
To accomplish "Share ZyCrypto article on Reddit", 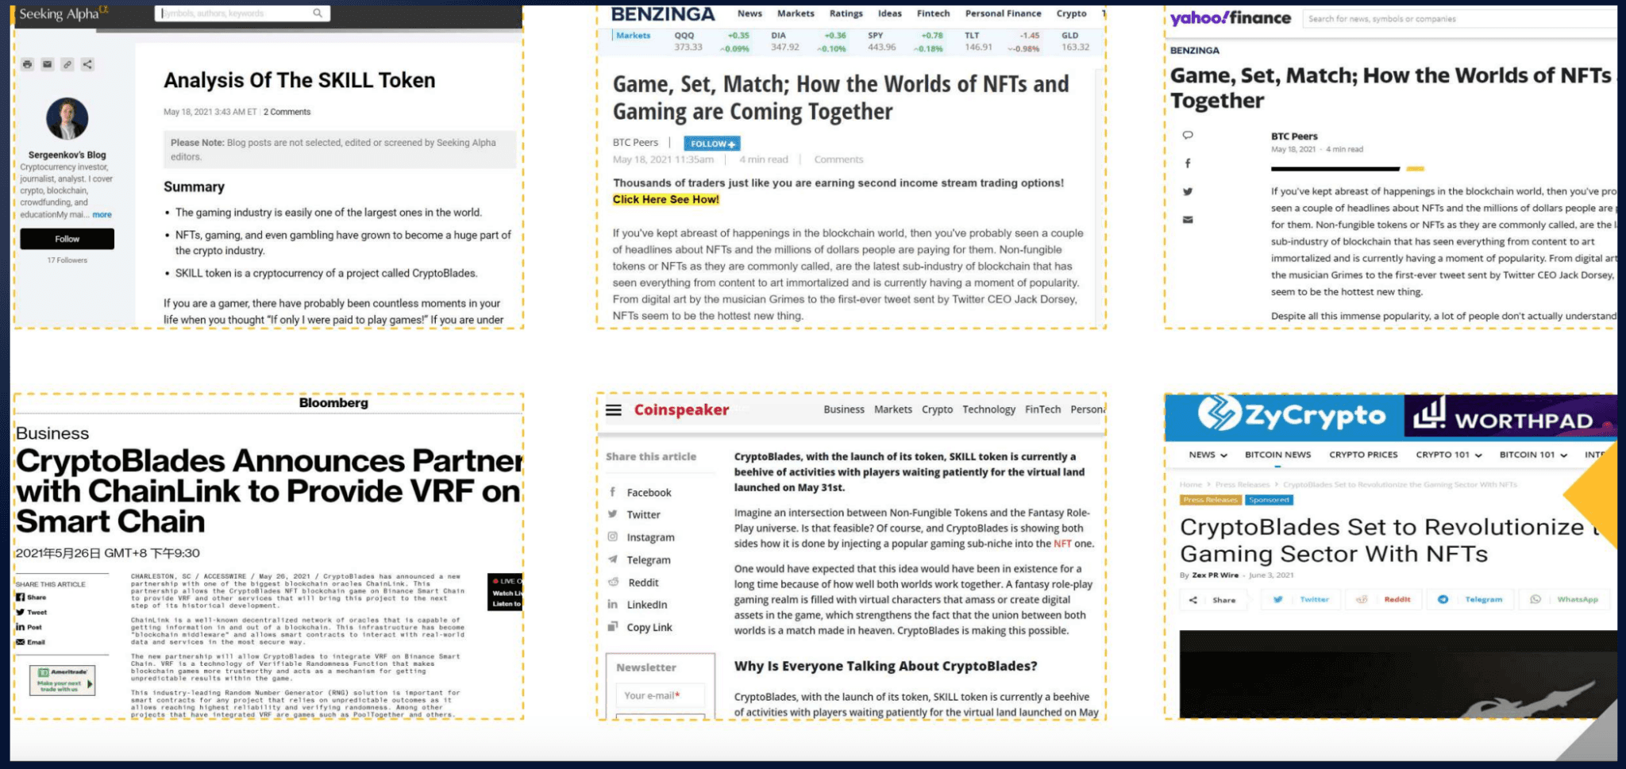I will [x=1383, y=600].
